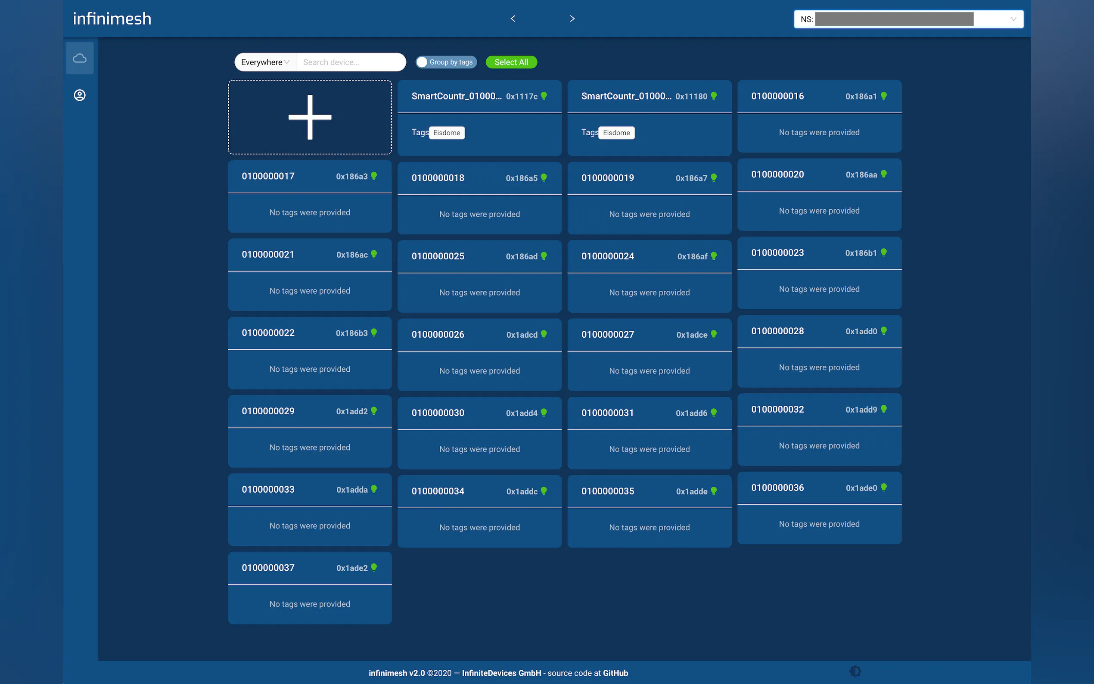Click the green status bulb on device 0100000037
The image size is (1094, 684).
pyautogui.click(x=374, y=567)
